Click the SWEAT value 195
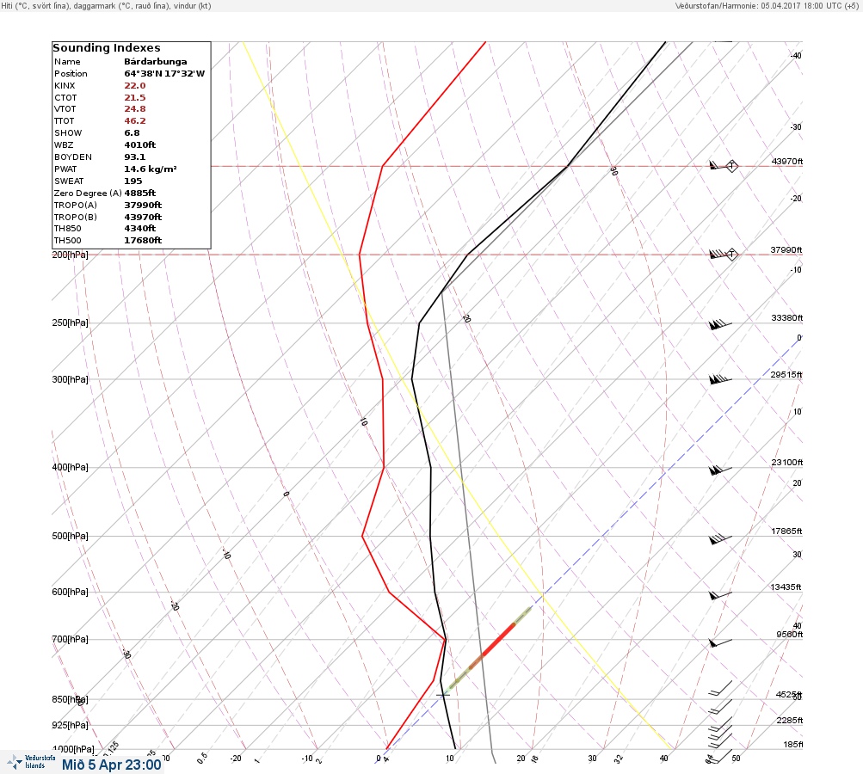 tap(133, 181)
